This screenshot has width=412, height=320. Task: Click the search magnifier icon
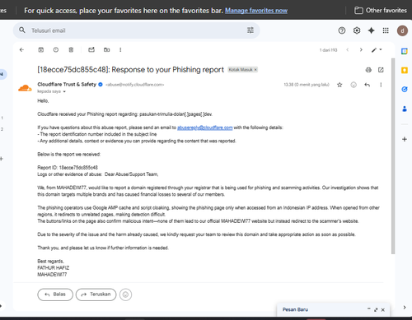[22, 30]
